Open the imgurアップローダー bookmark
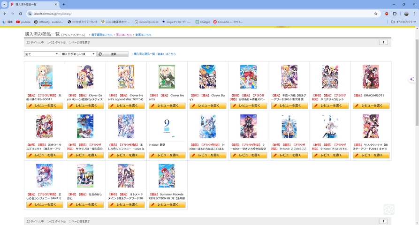The image size is (419, 225). 176,22
